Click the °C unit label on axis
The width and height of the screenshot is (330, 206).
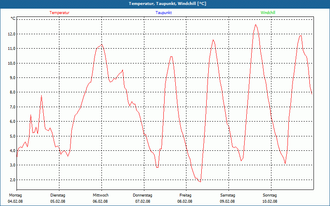point(13,19)
